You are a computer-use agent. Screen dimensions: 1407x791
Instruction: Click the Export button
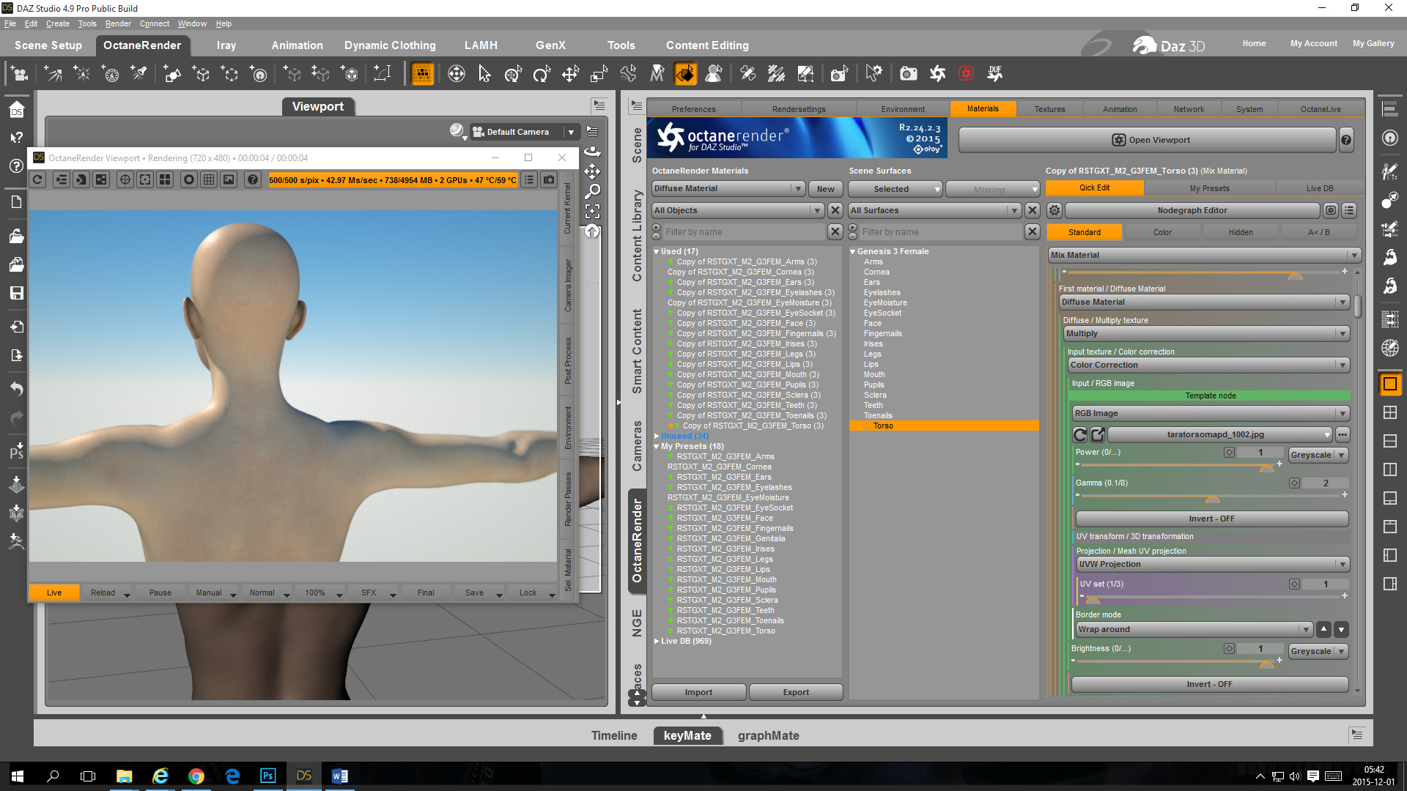(795, 692)
